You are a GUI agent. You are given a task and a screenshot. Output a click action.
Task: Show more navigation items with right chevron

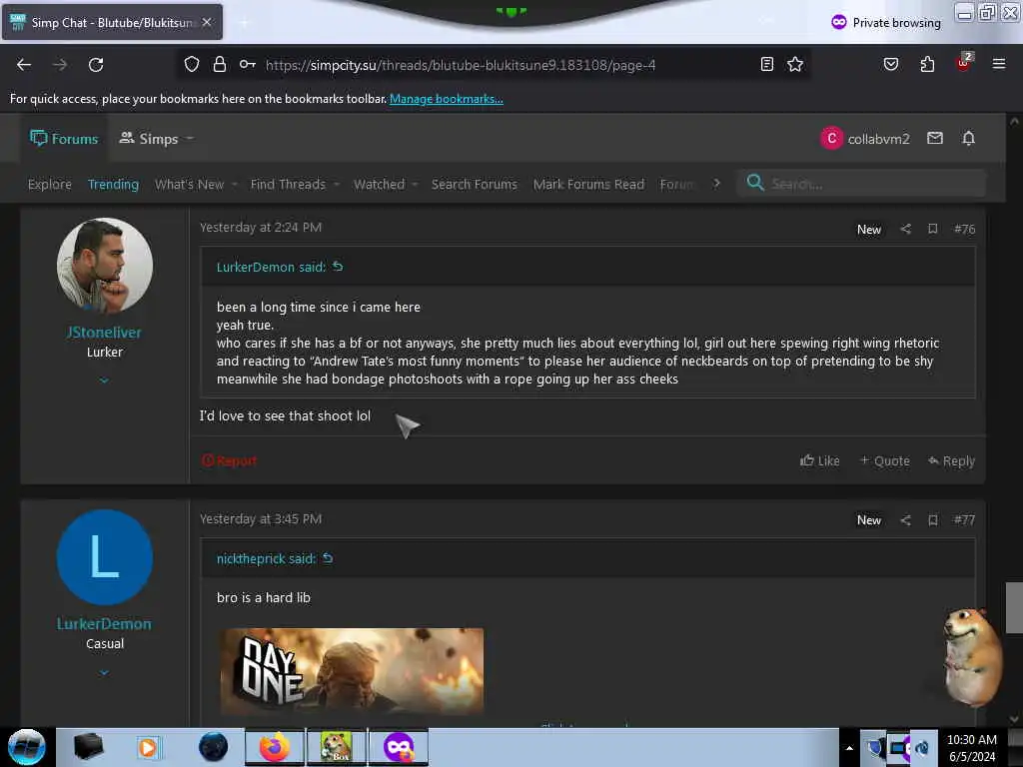click(x=716, y=184)
